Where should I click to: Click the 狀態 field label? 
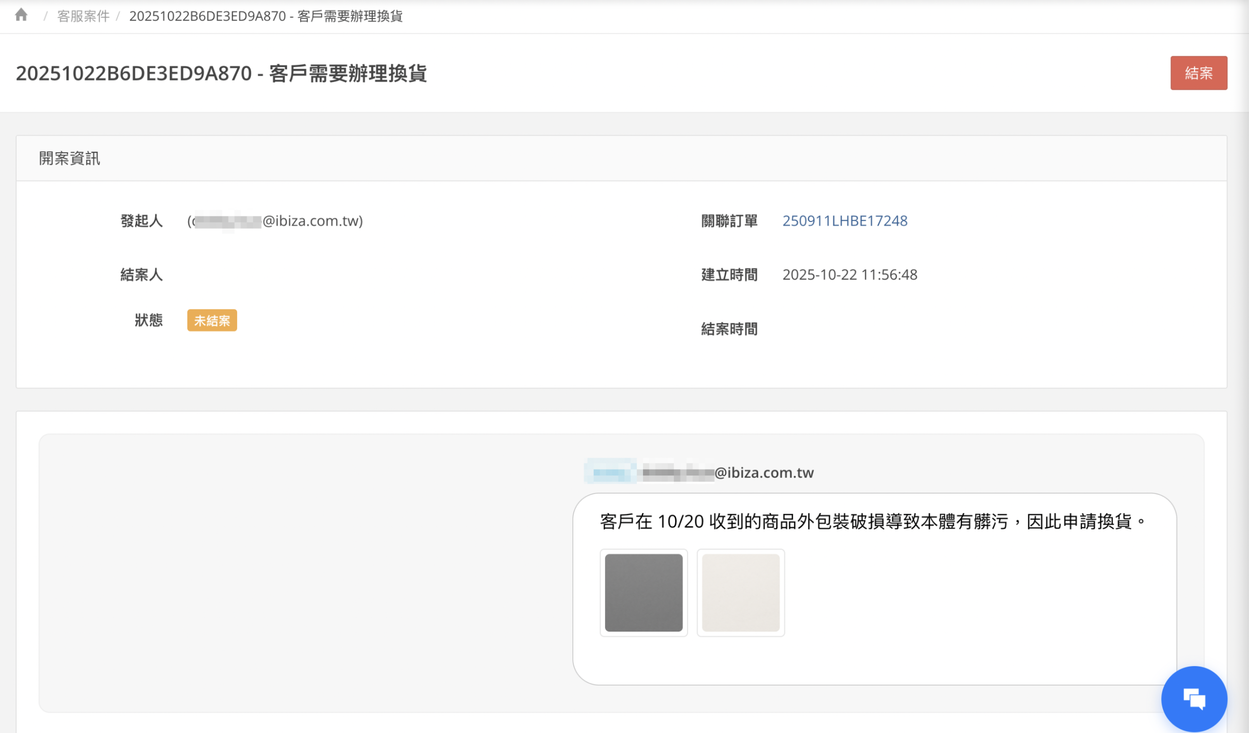click(148, 320)
